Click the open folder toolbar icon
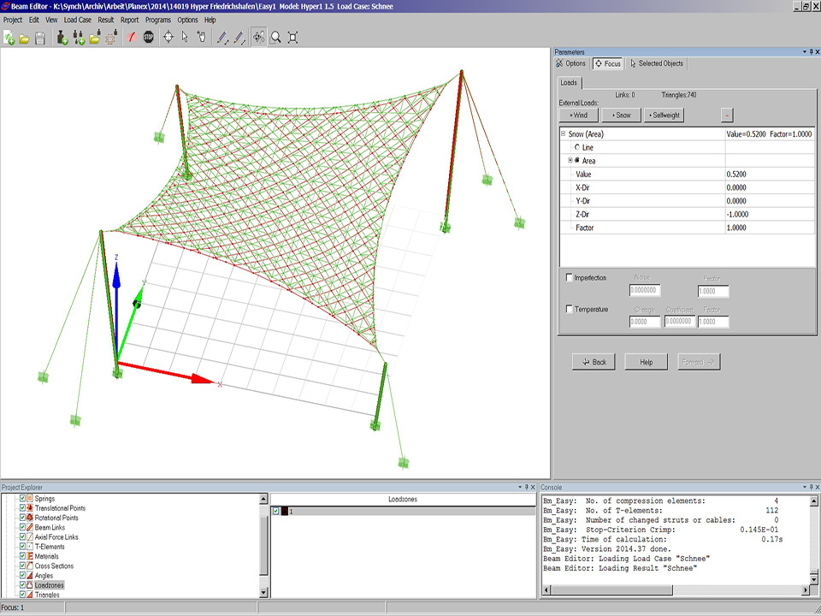821x616 pixels. [24, 37]
